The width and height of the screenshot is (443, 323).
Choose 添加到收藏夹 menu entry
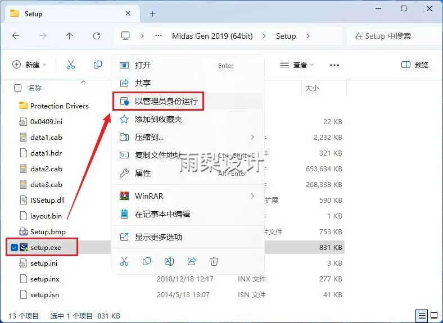coord(188,119)
